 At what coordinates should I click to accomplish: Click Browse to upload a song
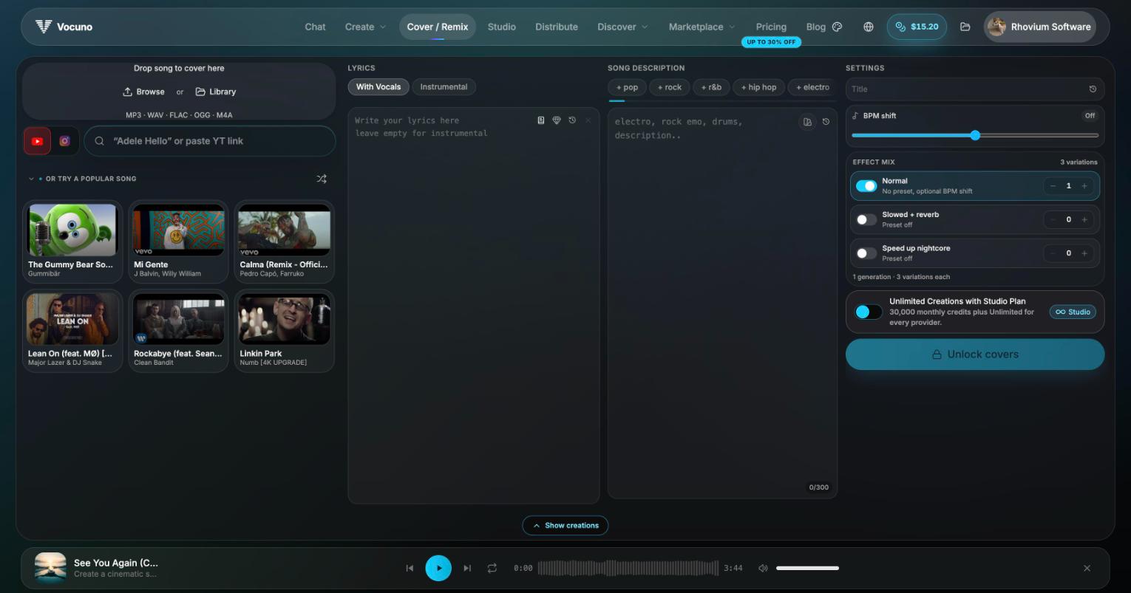[144, 92]
